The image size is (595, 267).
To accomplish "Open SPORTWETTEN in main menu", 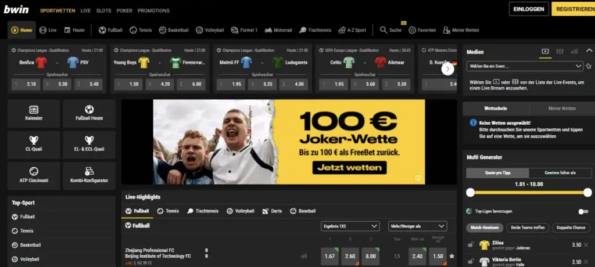I will click(x=58, y=10).
